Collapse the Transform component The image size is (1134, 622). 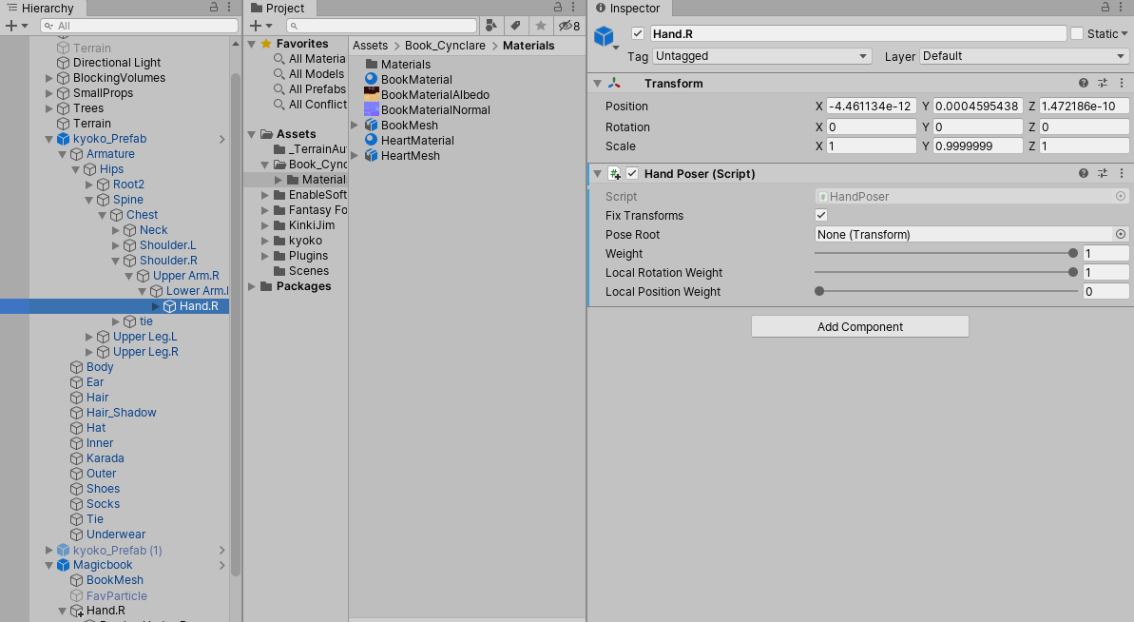[x=597, y=83]
